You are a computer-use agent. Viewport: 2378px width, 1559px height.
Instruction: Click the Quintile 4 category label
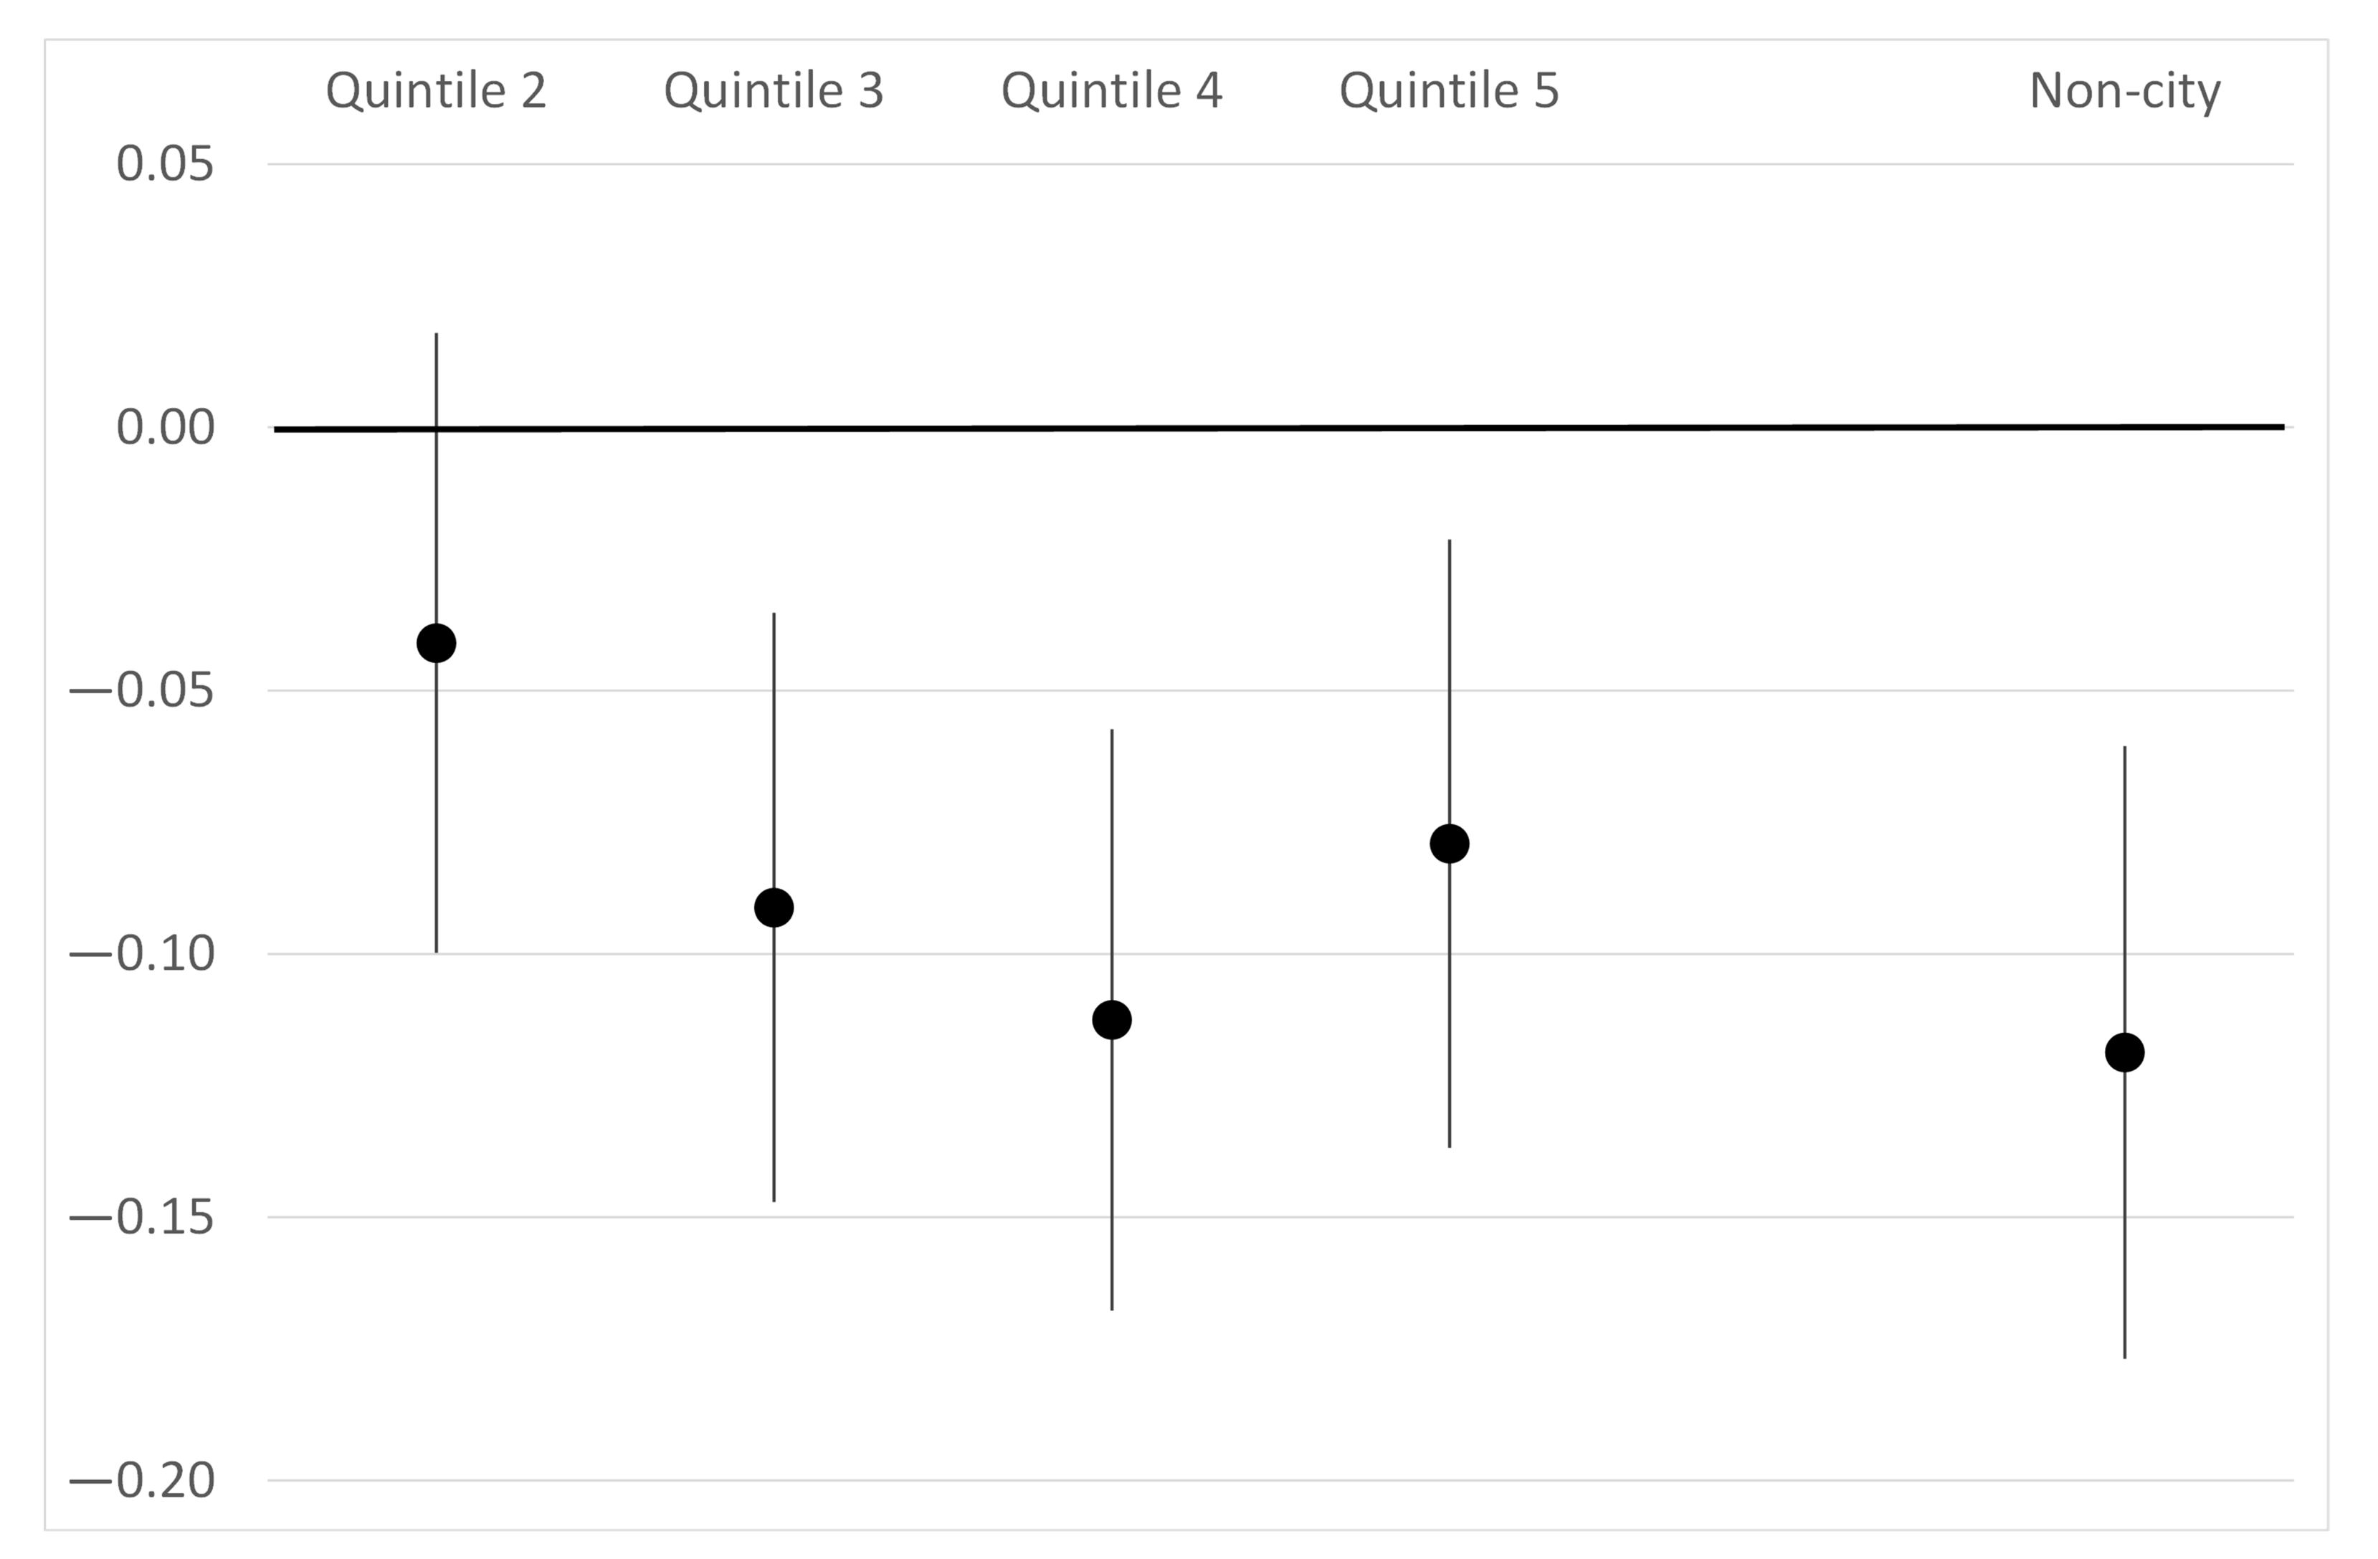coord(1112,91)
